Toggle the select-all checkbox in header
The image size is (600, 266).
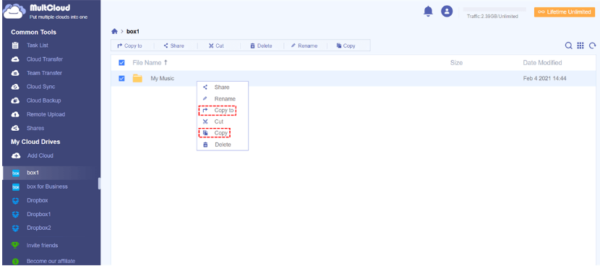[x=121, y=63]
